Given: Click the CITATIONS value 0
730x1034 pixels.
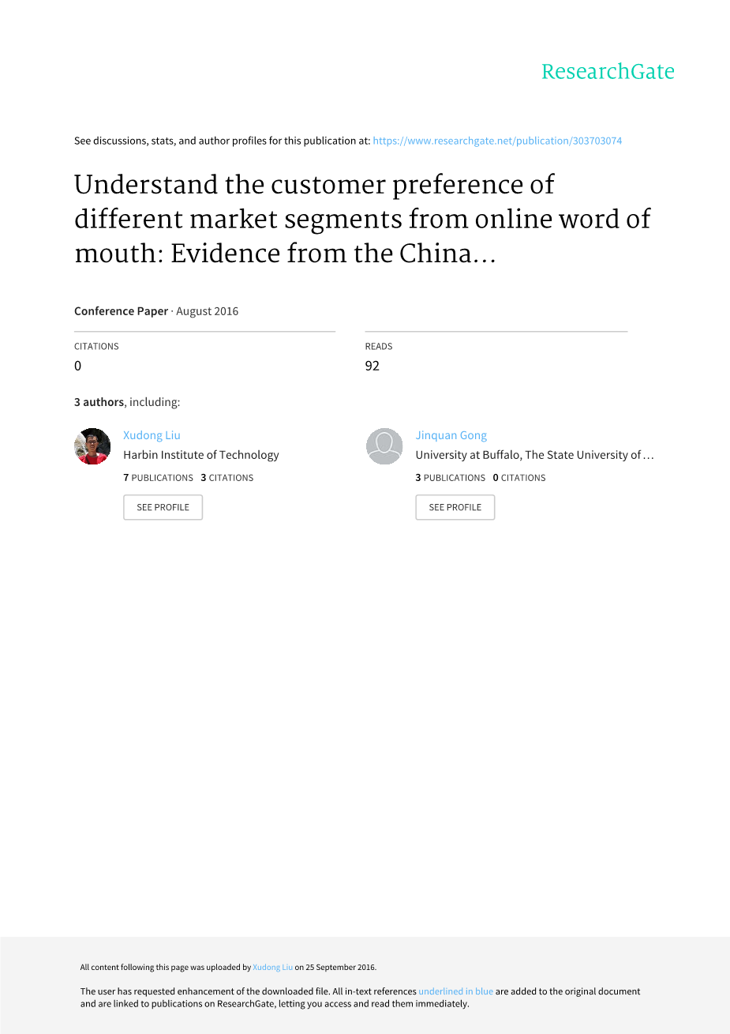Looking at the screenshot, I should coord(77,366).
